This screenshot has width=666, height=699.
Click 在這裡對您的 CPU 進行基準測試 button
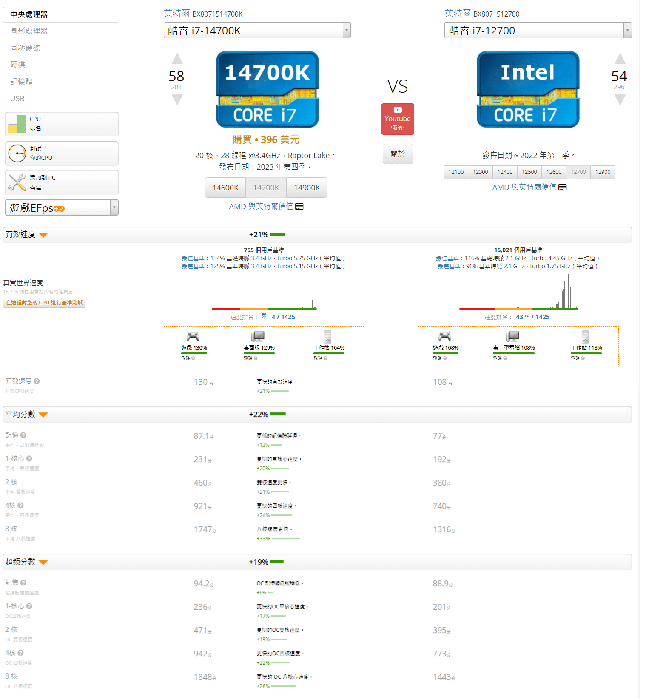[44, 303]
